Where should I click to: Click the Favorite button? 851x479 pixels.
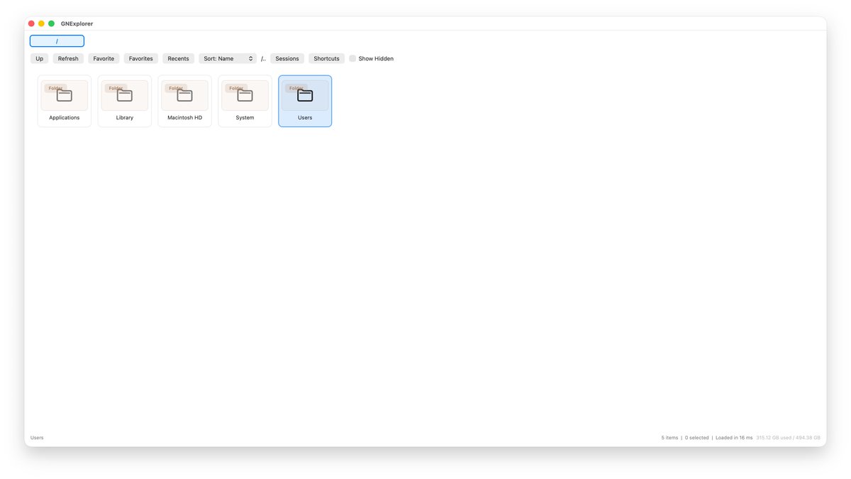tap(104, 58)
